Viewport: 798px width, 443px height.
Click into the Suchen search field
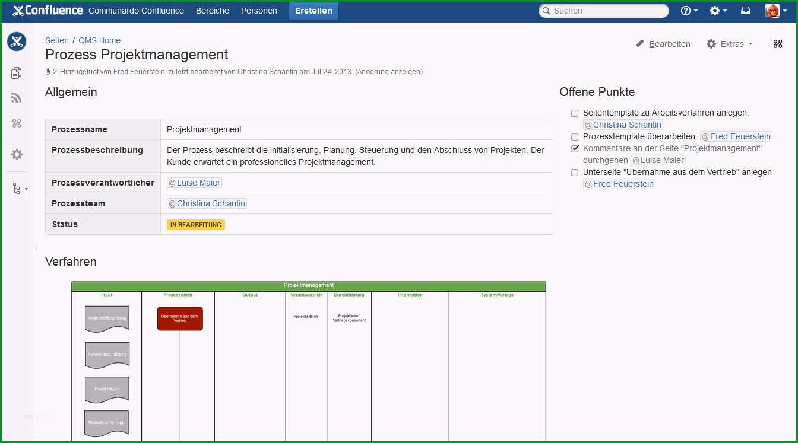[603, 11]
